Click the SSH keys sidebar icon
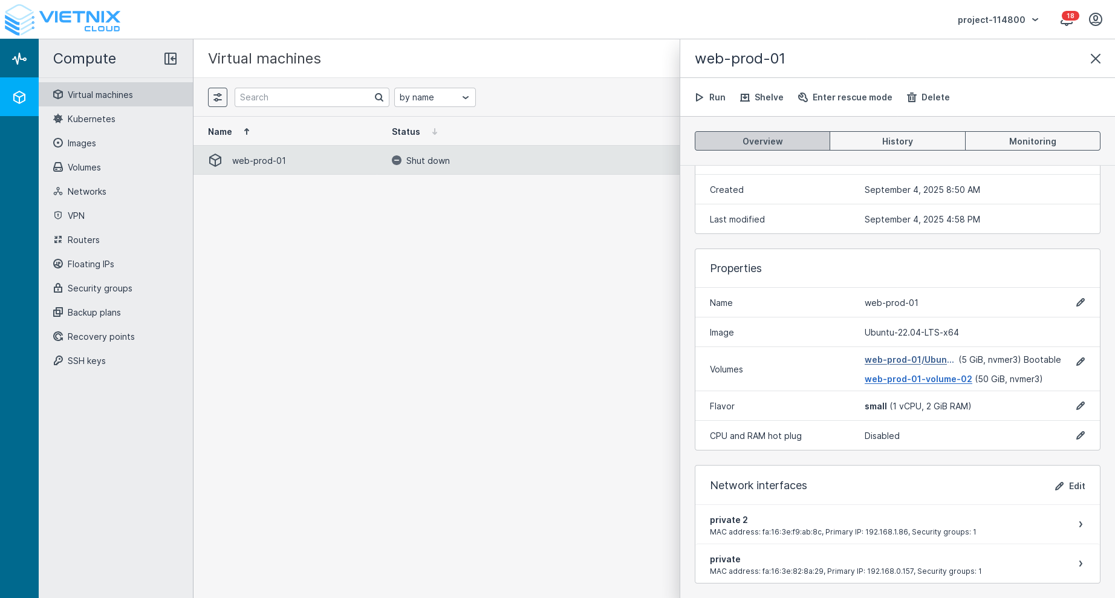The width and height of the screenshot is (1115, 598). (x=58, y=361)
